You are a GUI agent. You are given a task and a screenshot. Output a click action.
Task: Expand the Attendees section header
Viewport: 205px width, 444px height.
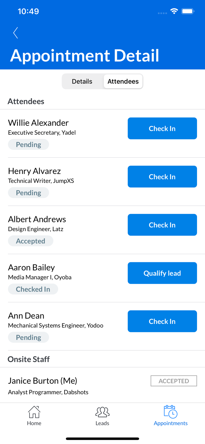(26, 101)
